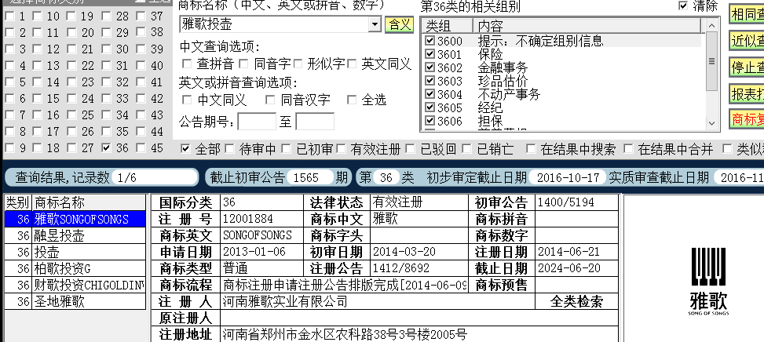Image resolution: width=764 pixels, height=342 pixels.
Task: Click the red 商标复 button
Action: point(747,119)
